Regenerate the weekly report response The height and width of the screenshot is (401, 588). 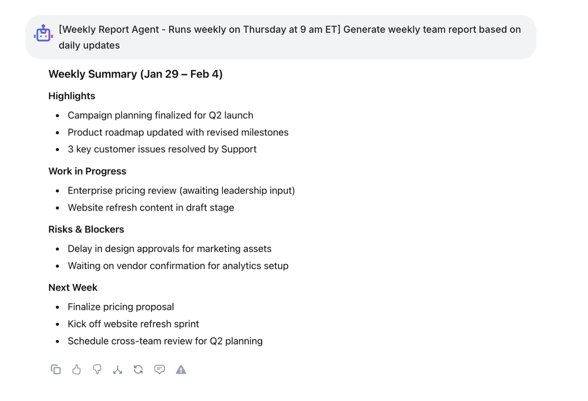[x=138, y=370]
